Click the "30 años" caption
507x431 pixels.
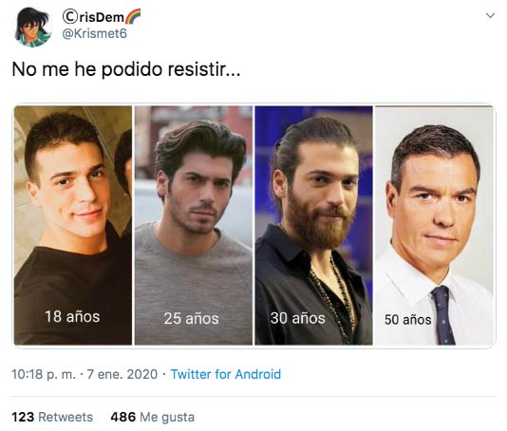[298, 318]
